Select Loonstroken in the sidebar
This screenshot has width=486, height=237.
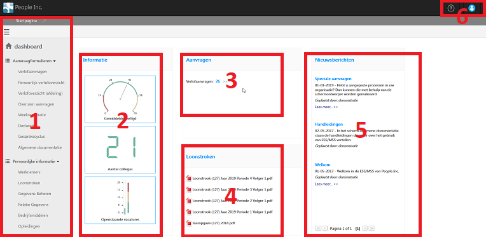pyautogui.click(x=29, y=183)
